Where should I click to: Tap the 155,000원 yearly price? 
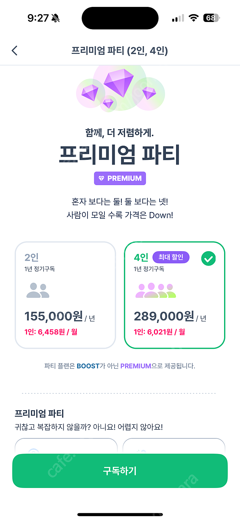[x=54, y=316]
